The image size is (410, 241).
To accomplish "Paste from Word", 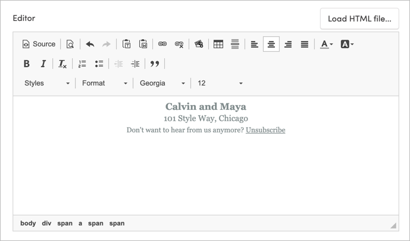I will coord(143,44).
